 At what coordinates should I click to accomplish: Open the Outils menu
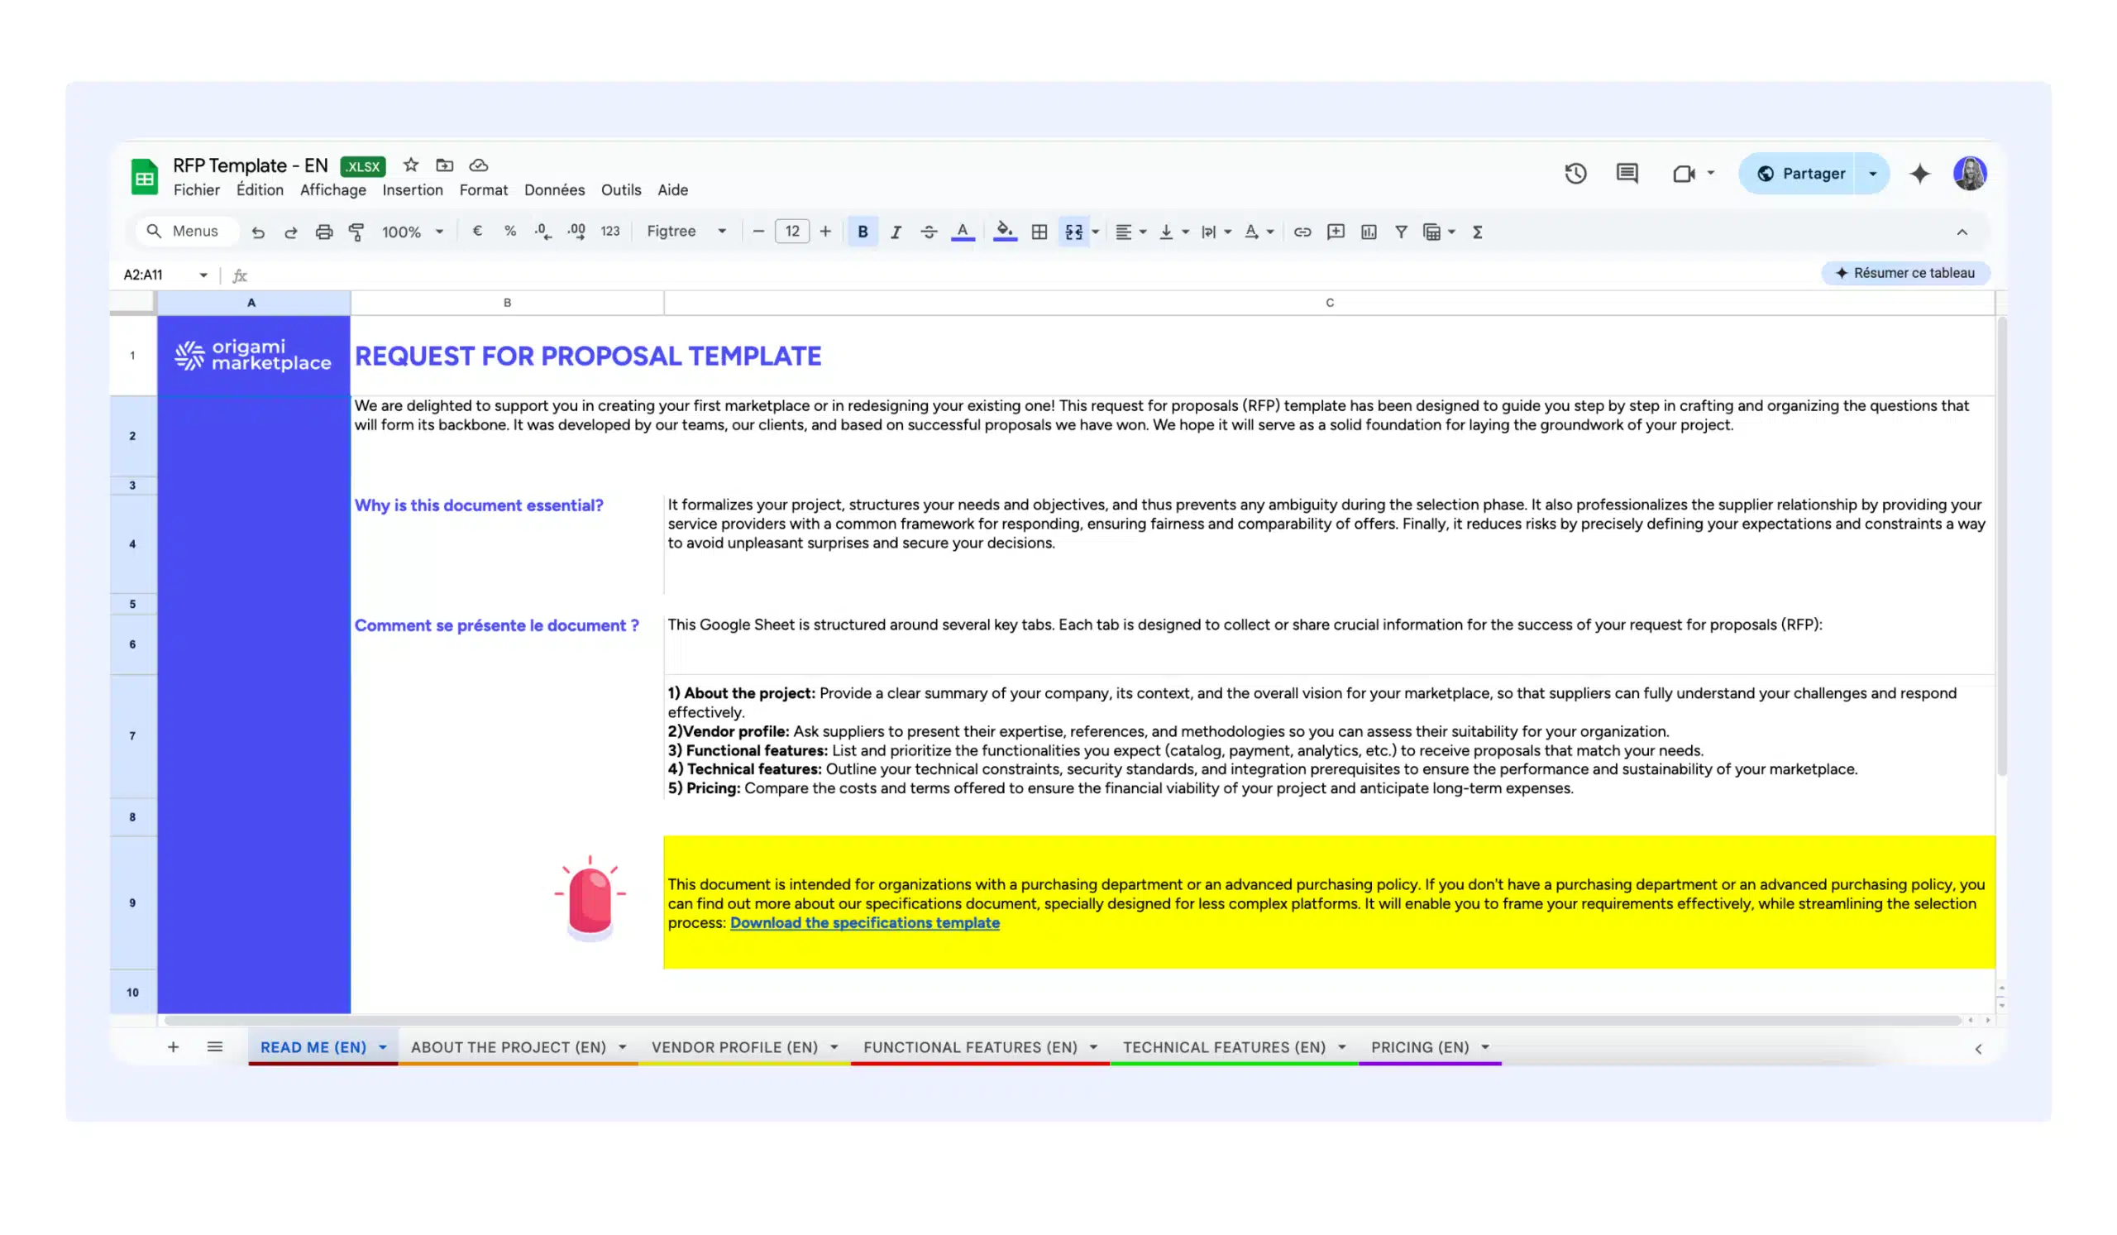(x=621, y=190)
